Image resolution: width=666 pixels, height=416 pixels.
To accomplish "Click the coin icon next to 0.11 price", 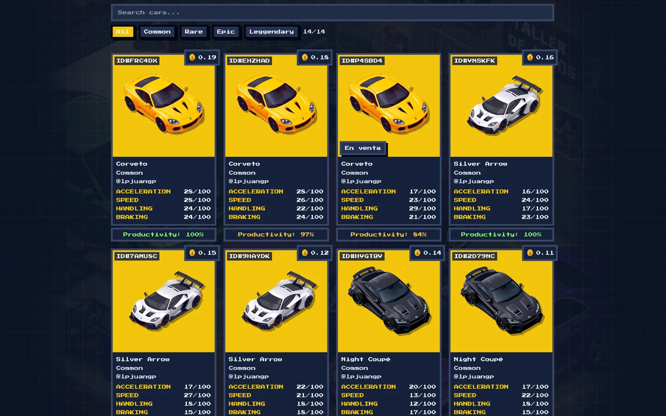I will point(530,253).
